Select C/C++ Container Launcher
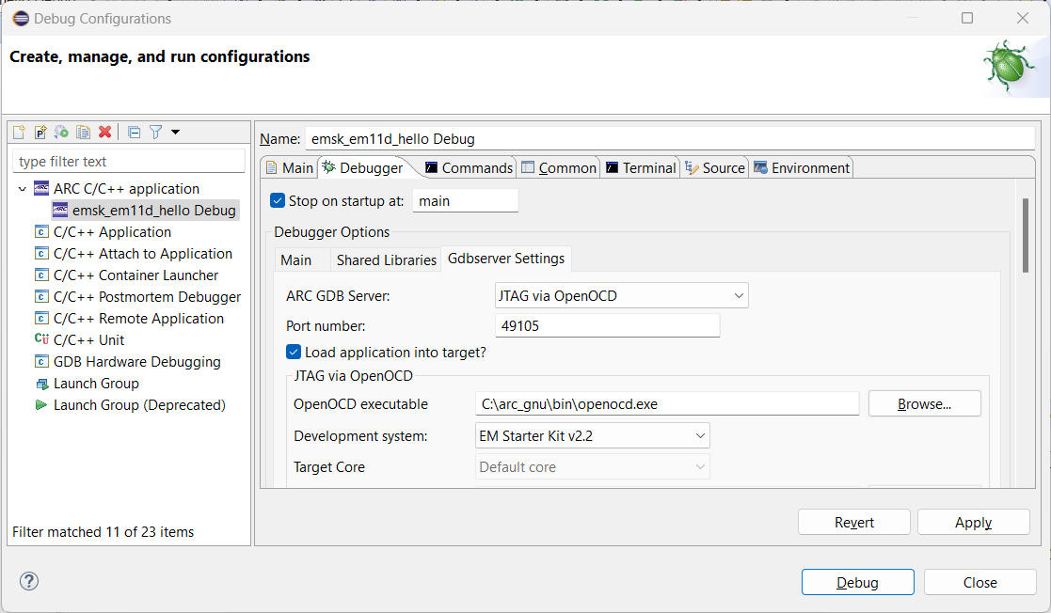The width and height of the screenshot is (1051, 613). pyautogui.click(x=135, y=275)
